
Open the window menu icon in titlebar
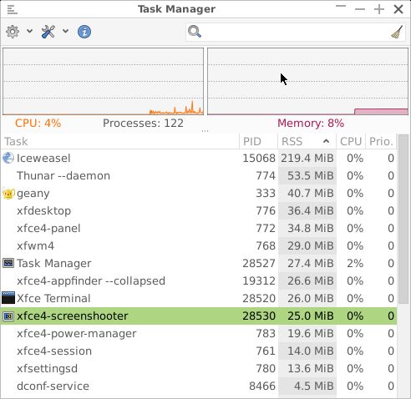click(12, 10)
